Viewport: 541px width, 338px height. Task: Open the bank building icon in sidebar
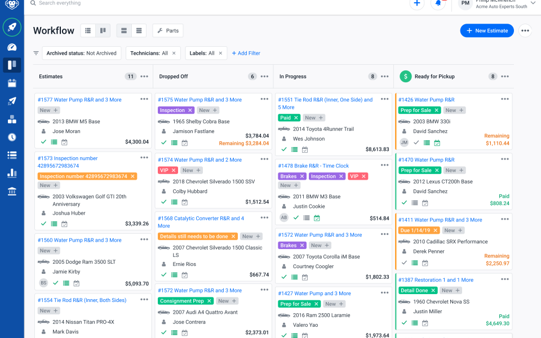pyautogui.click(x=12, y=191)
